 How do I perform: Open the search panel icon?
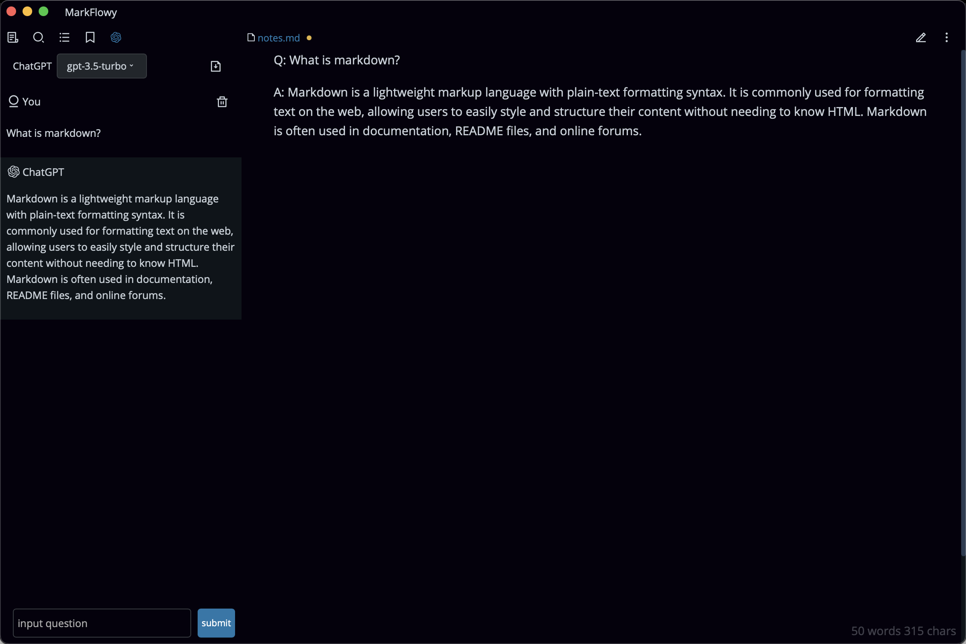point(38,37)
